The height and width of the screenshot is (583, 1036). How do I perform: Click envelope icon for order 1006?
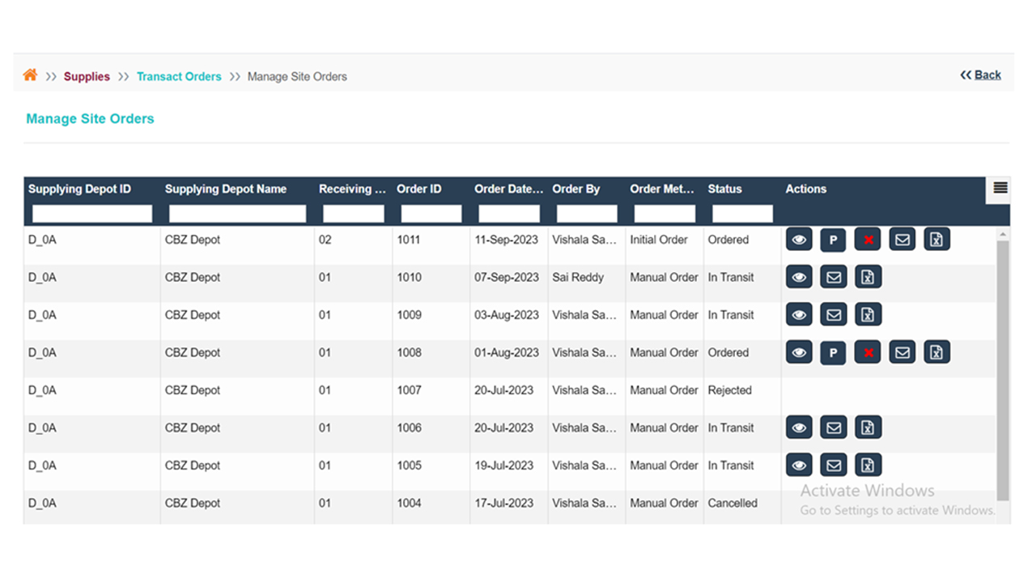click(833, 428)
